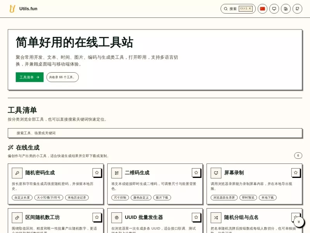Click the key icon of 随机密码生成
The image size is (310, 233).
pyautogui.click(x=17, y=173)
